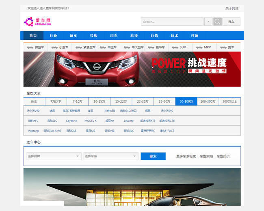Open the 技术 navigation item

pyautogui.click(x=174, y=35)
